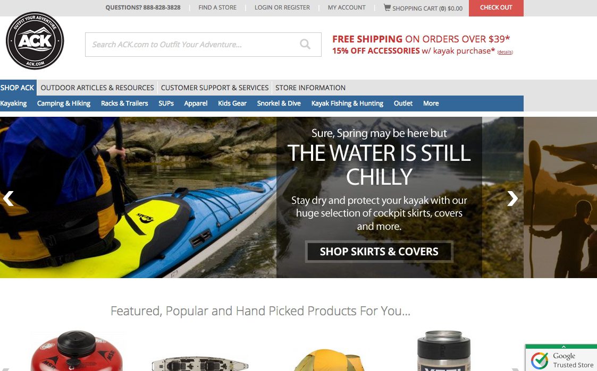Click Login or Register link

282,7
